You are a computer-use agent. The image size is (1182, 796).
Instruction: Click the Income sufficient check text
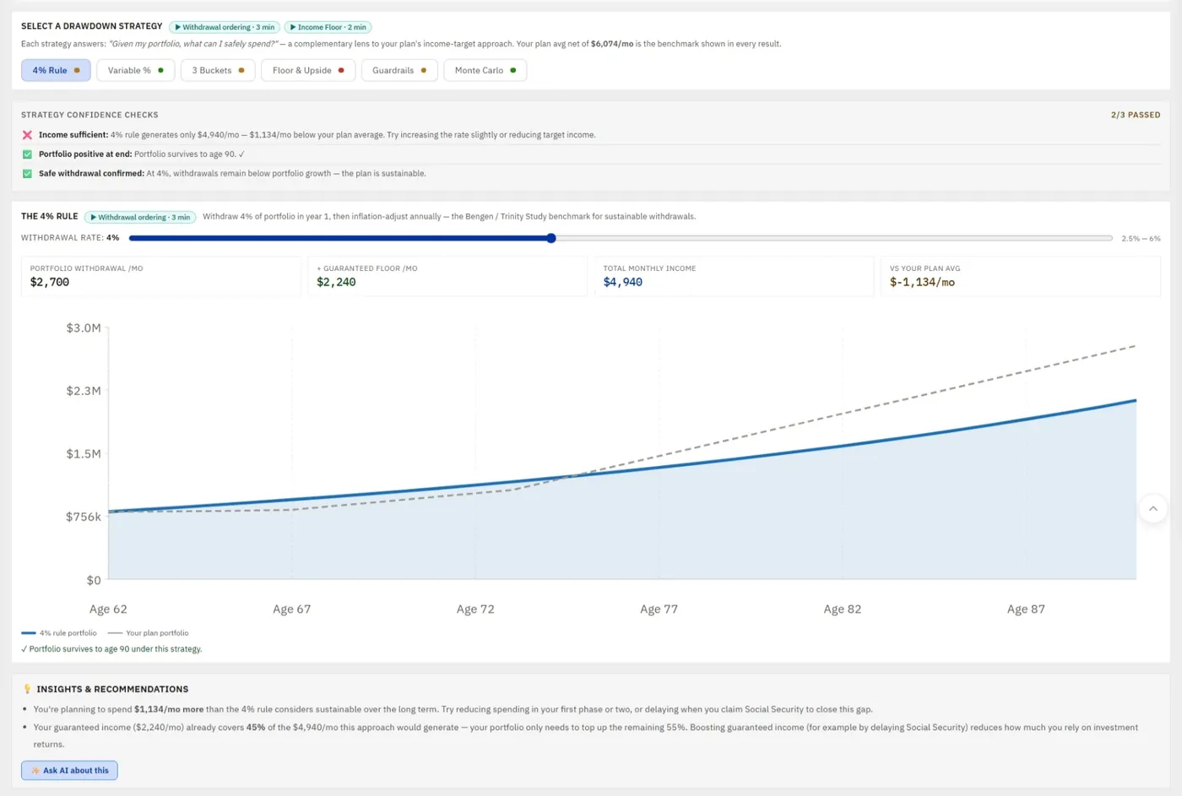click(x=317, y=135)
